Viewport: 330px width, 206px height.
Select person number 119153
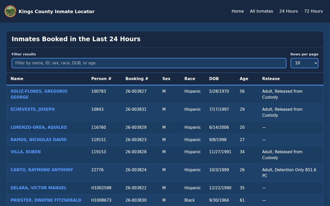click(98, 152)
